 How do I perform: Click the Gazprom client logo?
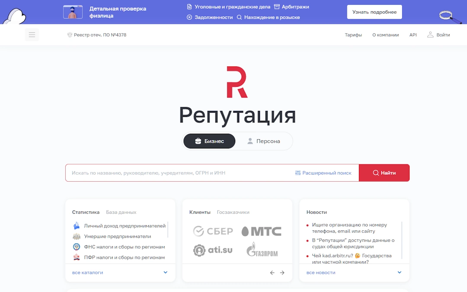[262, 250]
